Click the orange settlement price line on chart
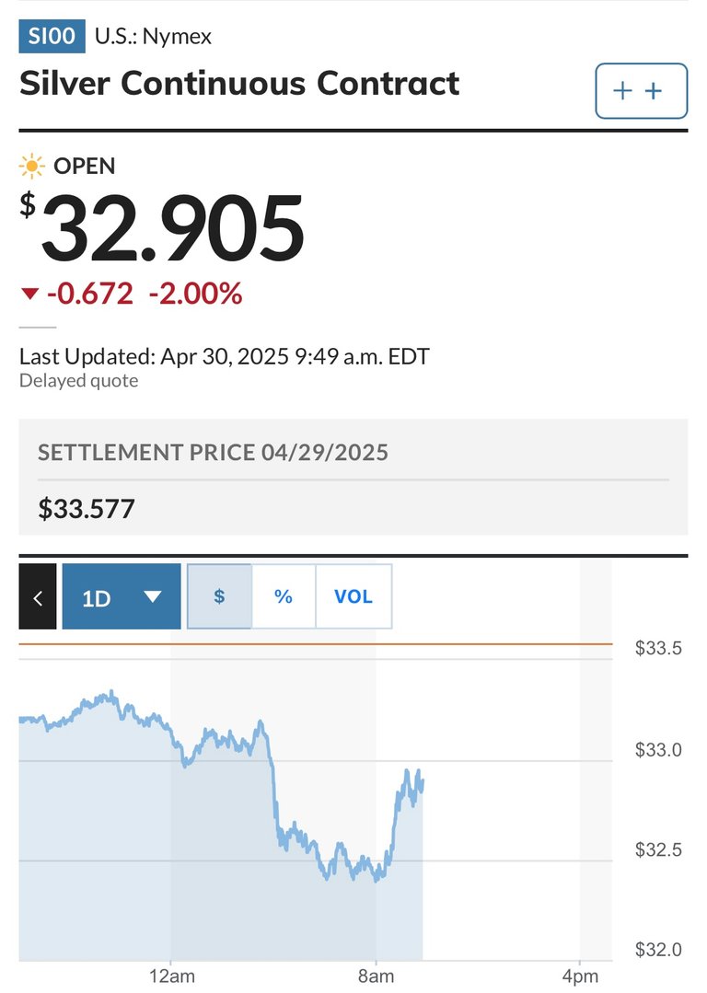Screen dimensions: 707x993 [316, 644]
